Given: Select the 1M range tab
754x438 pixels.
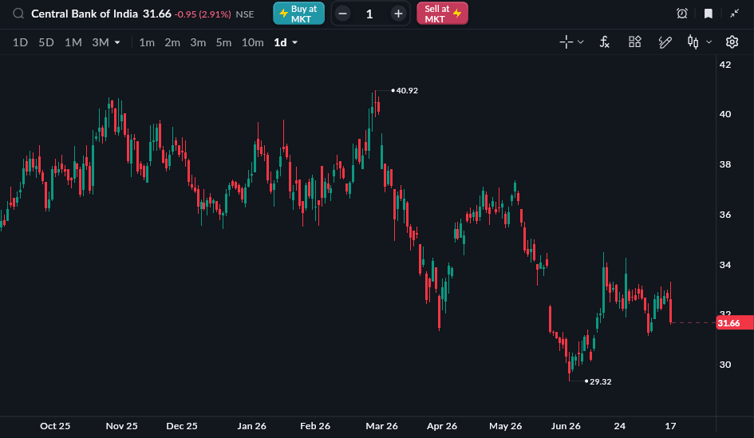Looking at the screenshot, I should [x=73, y=42].
